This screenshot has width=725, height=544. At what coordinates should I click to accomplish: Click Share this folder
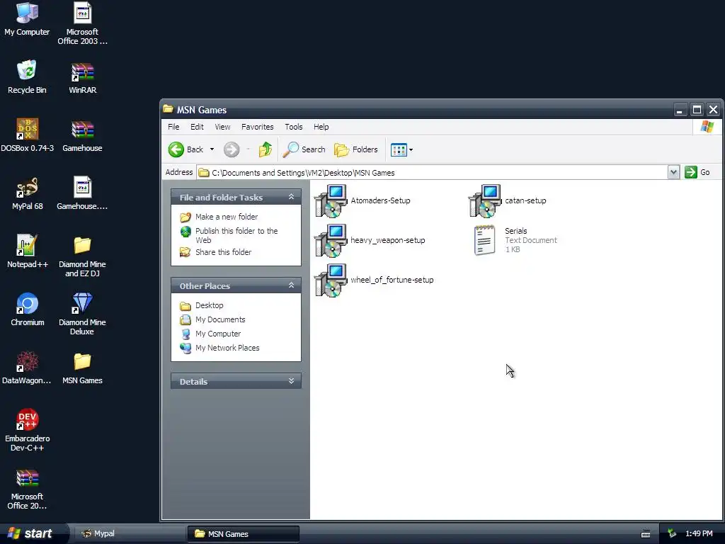click(x=223, y=252)
